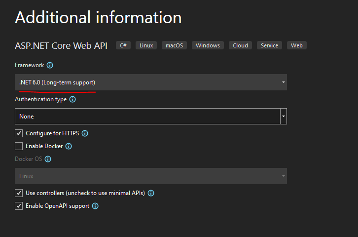Toggle the Use controllers checkbox
Viewport: 358px width, 237px height.
[x=19, y=193]
